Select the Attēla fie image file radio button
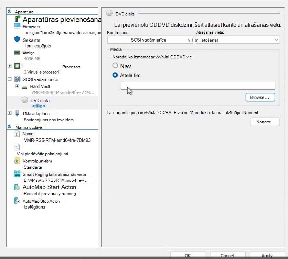The height and width of the screenshot is (259, 288). tap(115, 75)
